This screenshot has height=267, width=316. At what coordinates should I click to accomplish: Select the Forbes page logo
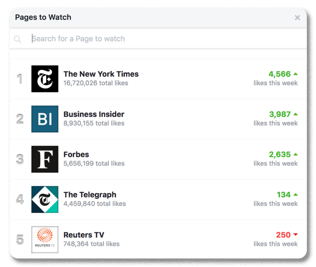click(45, 159)
